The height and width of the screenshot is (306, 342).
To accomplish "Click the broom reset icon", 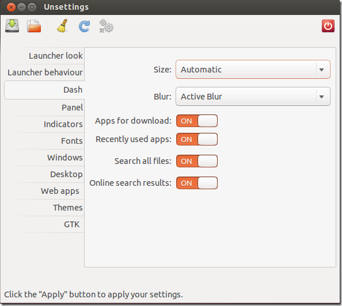I will pyautogui.click(x=62, y=26).
